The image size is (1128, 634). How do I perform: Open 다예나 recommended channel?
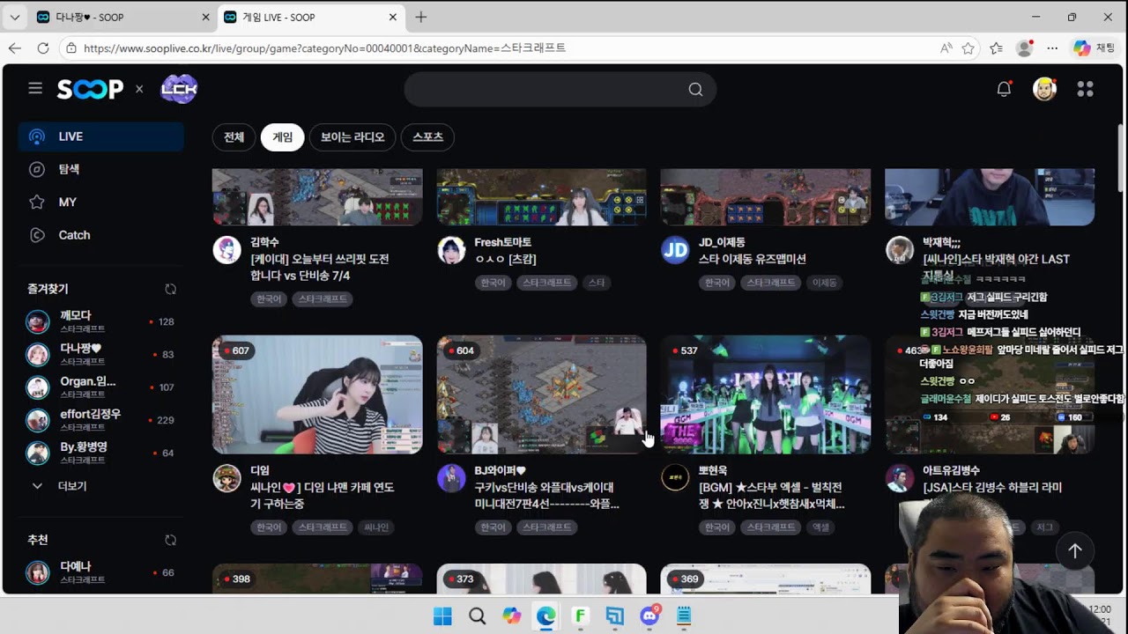[100, 572]
